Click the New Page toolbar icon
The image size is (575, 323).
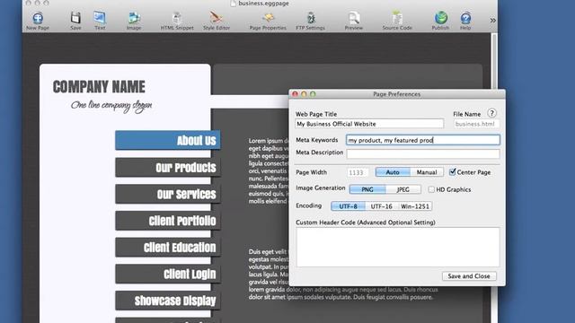(x=38, y=18)
